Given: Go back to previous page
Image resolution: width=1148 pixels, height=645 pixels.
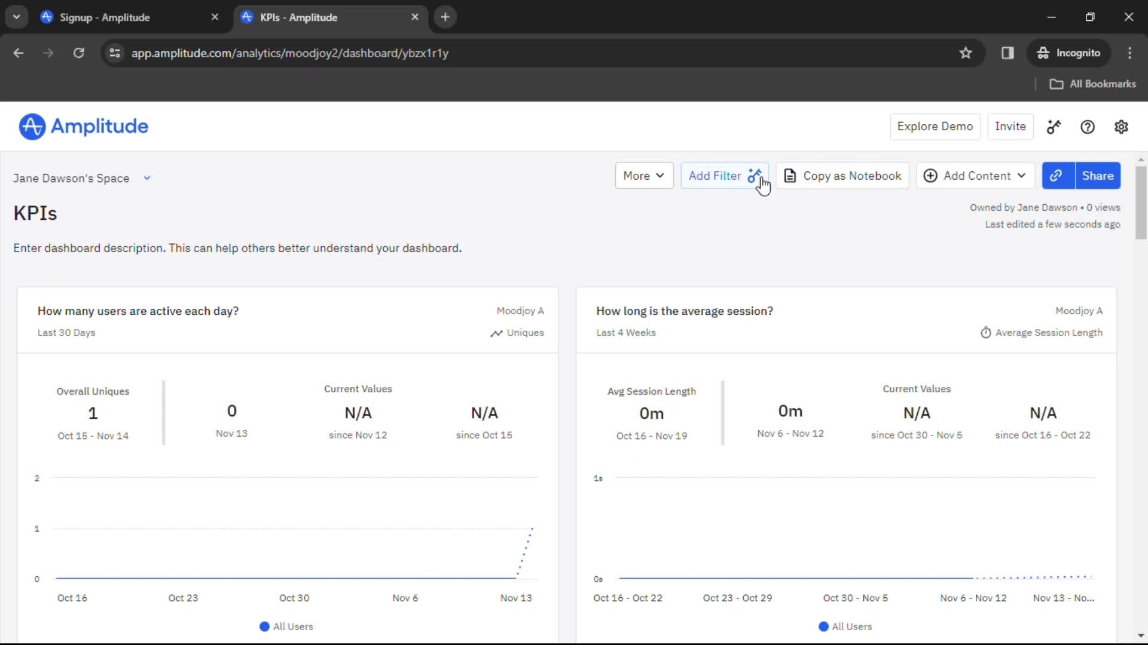Looking at the screenshot, I should coord(19,53).
